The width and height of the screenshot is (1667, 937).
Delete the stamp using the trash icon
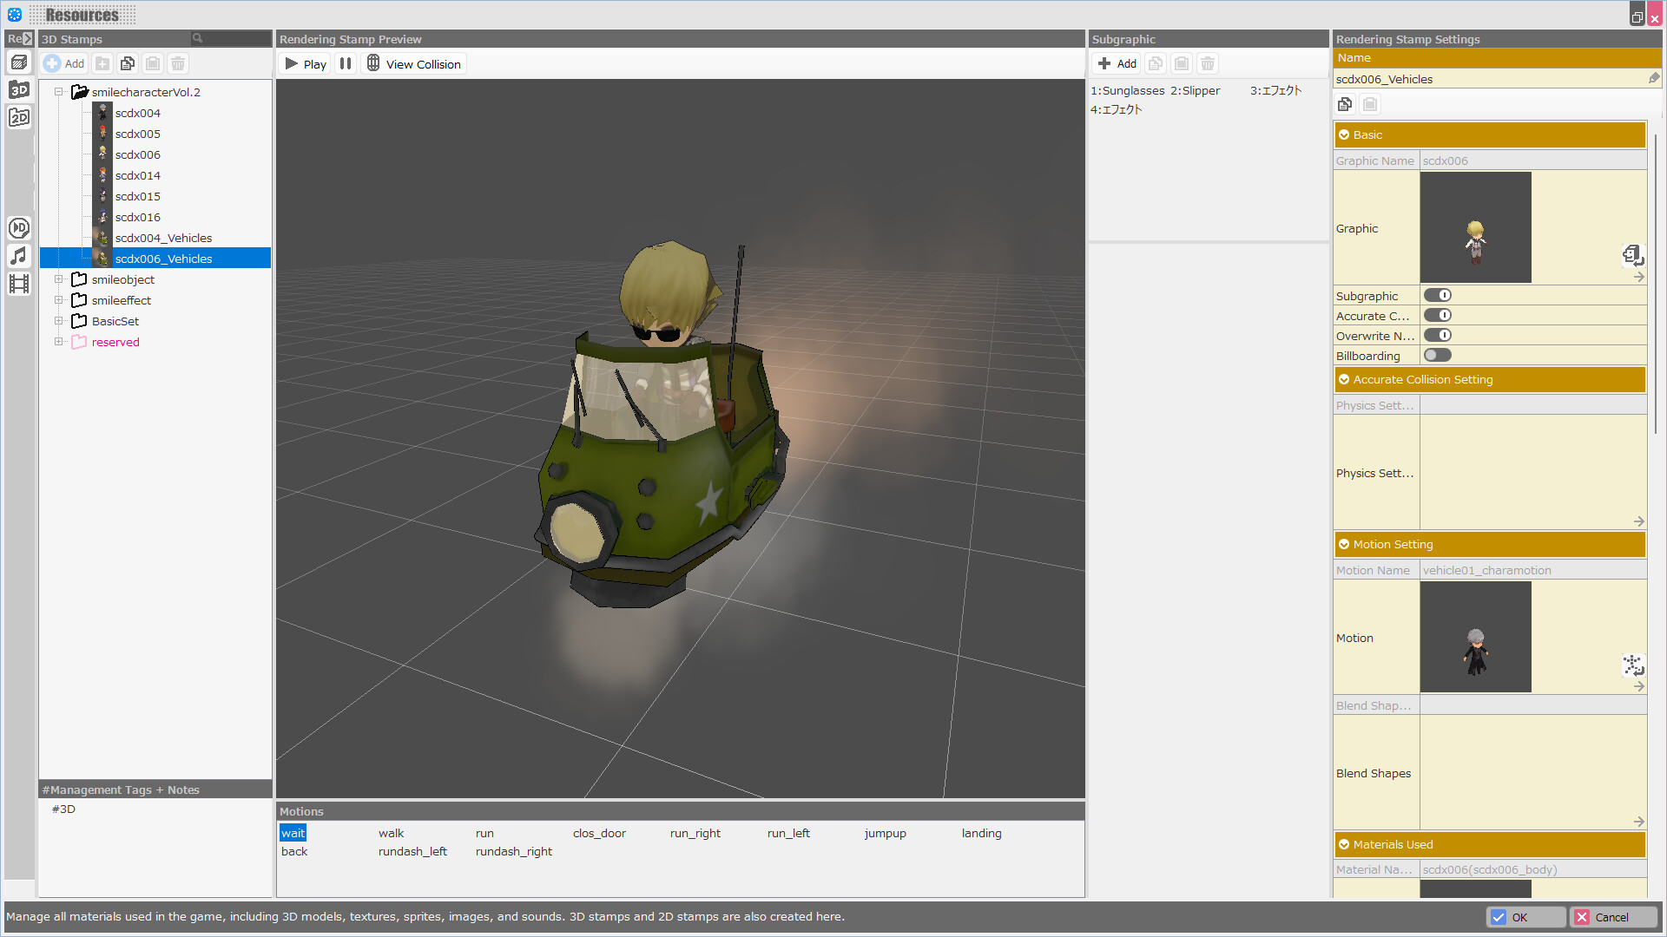click(177, 63)
